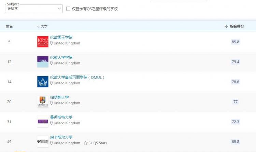The image size is (256, 152).
Task: Click the 排名 column header
Action: click(x=9, y=26)
